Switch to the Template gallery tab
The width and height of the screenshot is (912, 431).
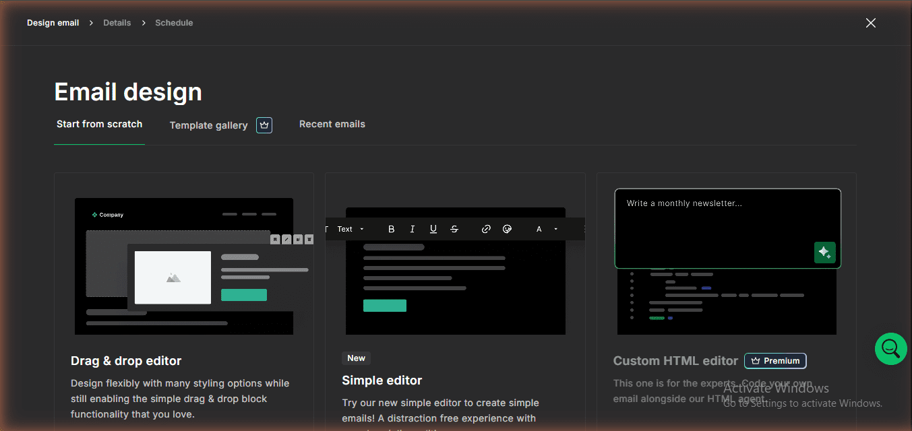point(208,125)
